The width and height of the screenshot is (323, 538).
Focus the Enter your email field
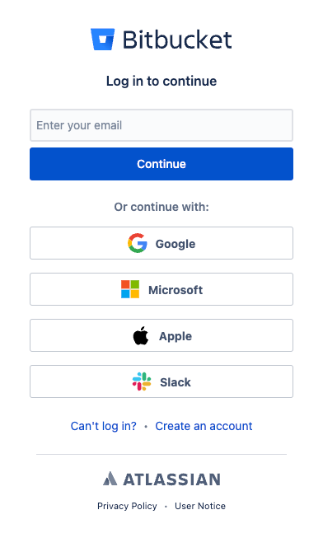point(161,125)
